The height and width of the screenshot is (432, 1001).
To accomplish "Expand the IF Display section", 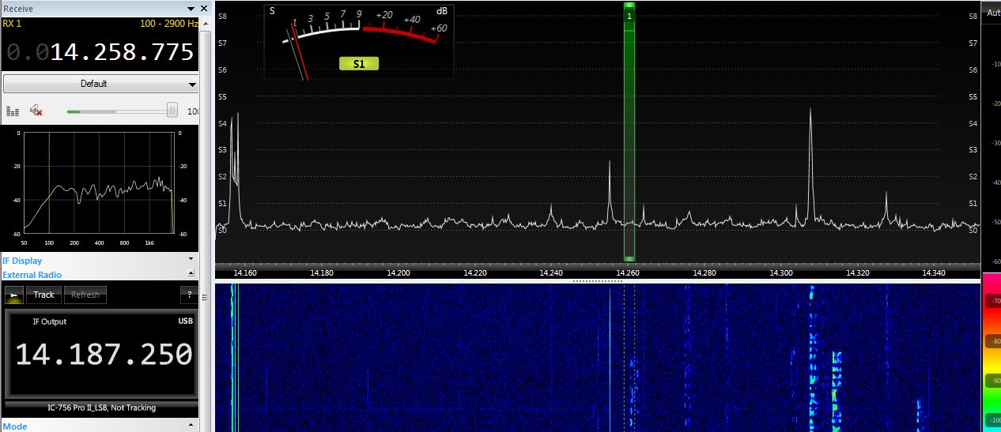I will (x=191, y=258).
